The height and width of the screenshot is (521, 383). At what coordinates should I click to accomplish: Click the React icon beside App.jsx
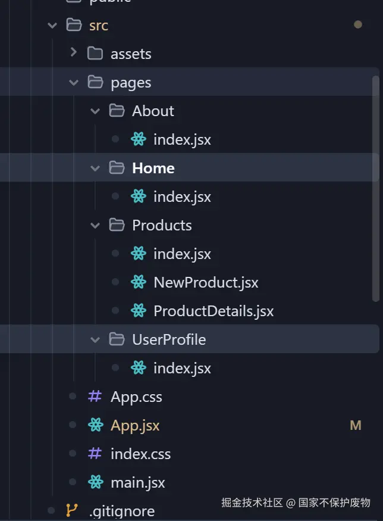coord(95,425)
